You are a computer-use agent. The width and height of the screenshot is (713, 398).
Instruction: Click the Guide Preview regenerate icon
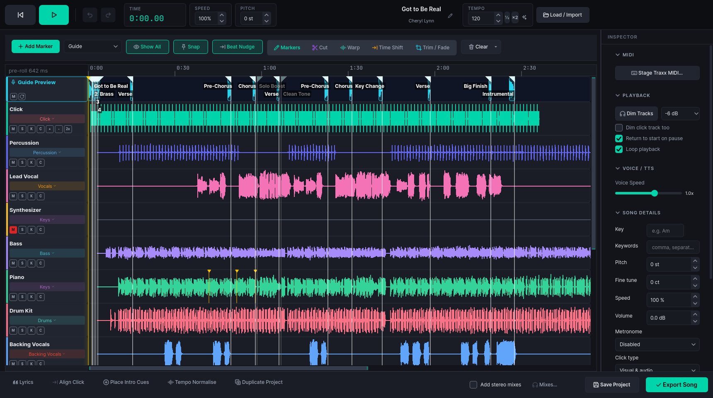click(22, 97)
